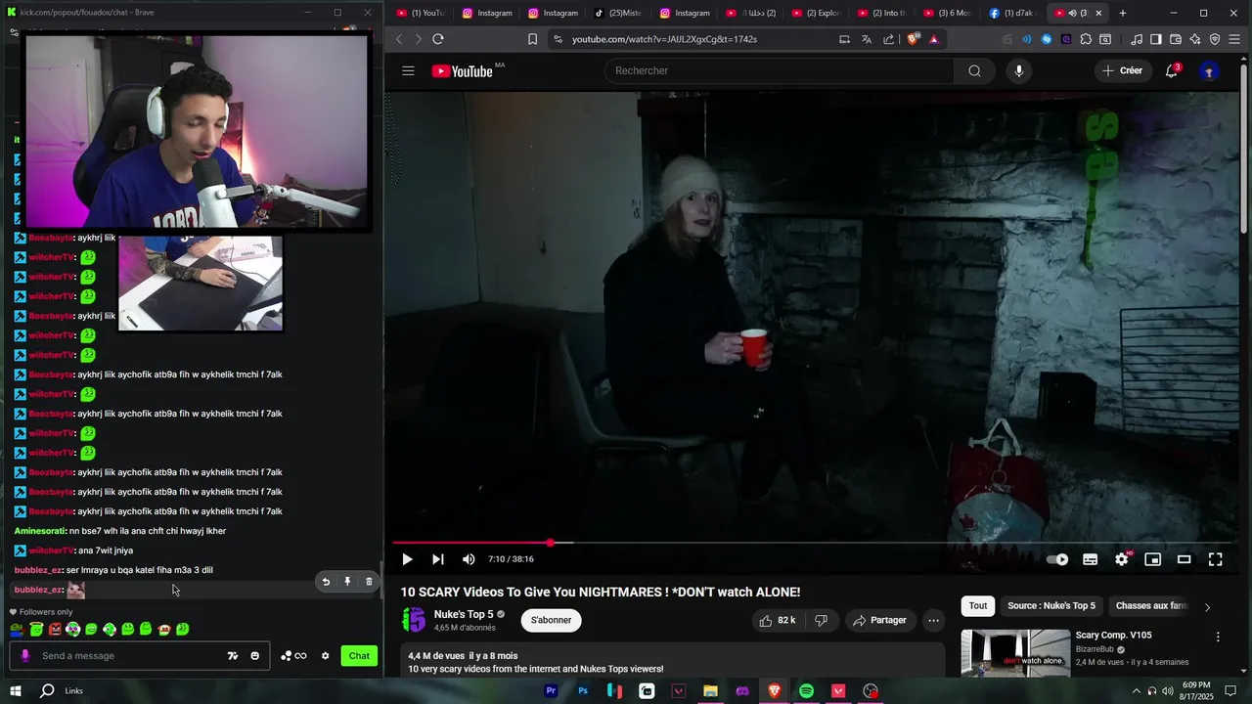Image resolution: width=1252 pixels, height=704 pixels.
Task: Open Photoshop from the taskbar
Action: pyautogui.click(x=583, y=691)
